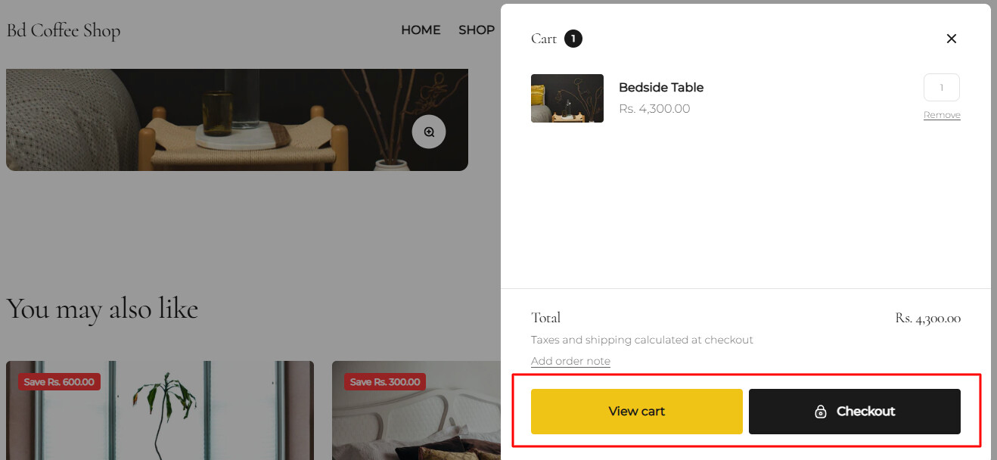The width and height of the screenshot is (997, 460).
Task: Click the cart Total amount Rs. 4,300.00
Action: tap(928, 319)
